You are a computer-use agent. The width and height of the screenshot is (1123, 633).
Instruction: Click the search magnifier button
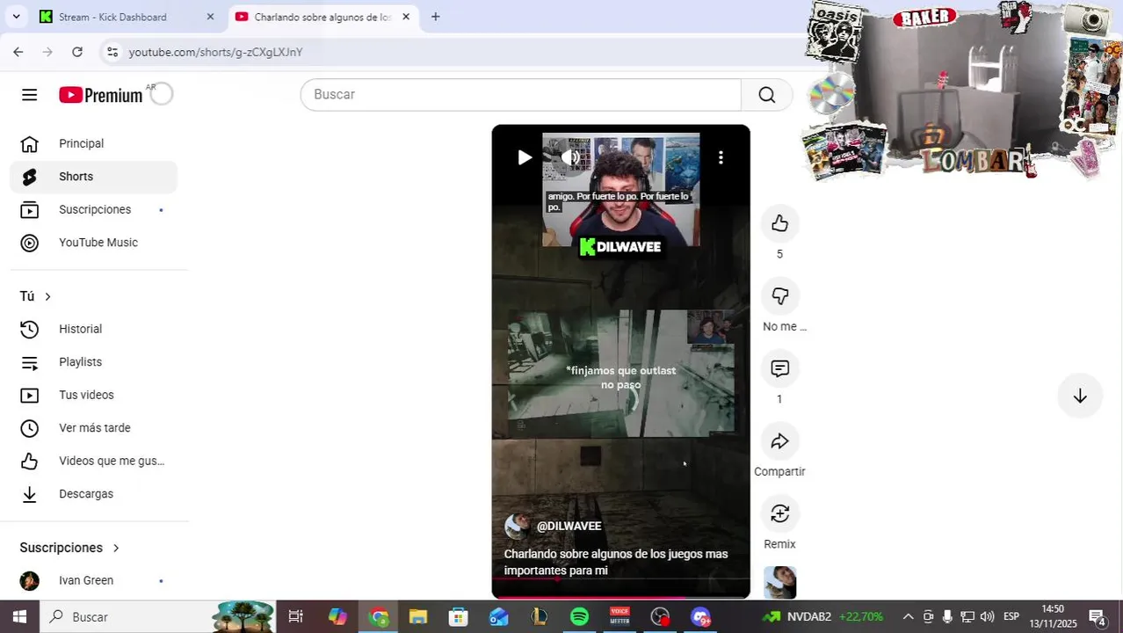(767, 94)
